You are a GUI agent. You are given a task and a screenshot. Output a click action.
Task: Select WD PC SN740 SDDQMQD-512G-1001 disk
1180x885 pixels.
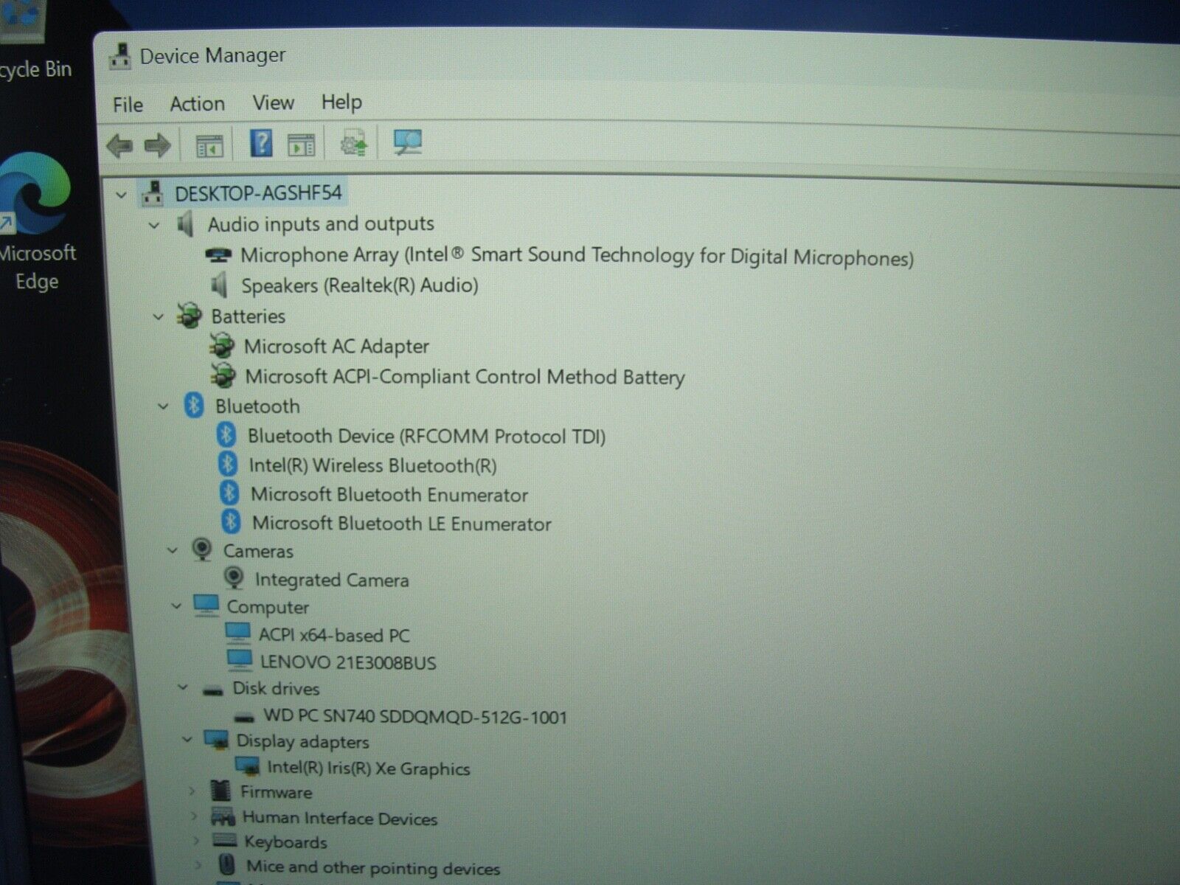[x=415, y=716]
